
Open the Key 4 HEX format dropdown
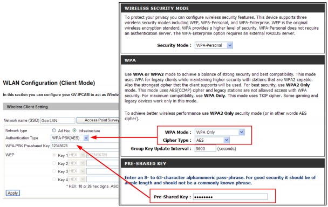(77, 180)
